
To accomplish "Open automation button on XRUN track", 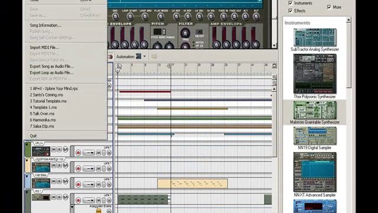I will point(66,150).
